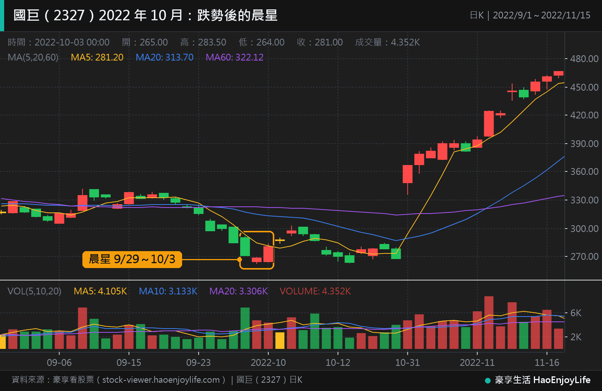Click the VOLUME: 4.352K legend
This screenshot has height=391, width=602.
(x=315, y=291)
